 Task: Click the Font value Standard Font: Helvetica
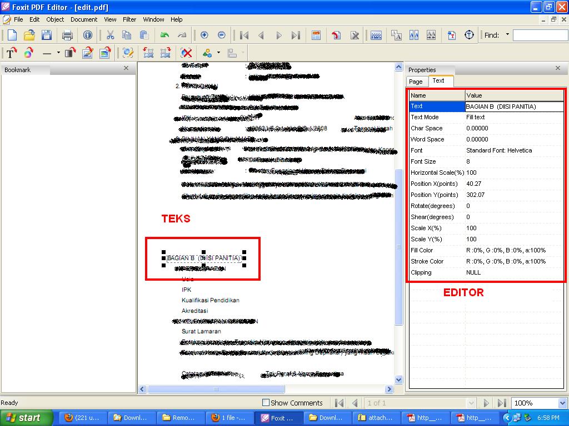click(x=514, y=150)
